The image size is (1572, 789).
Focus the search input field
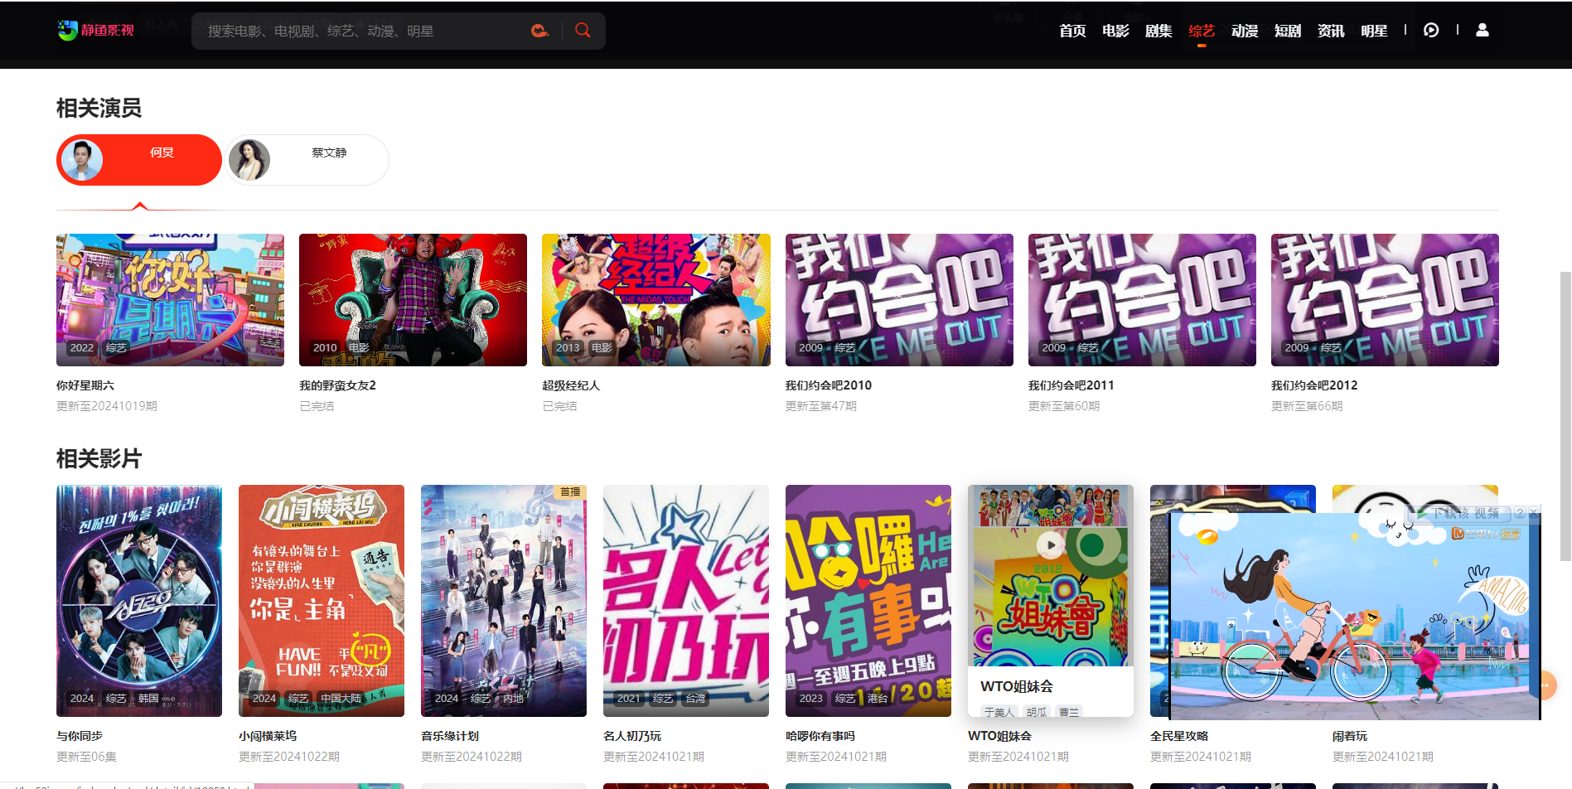pyautogui.click(x=365, y=31)
